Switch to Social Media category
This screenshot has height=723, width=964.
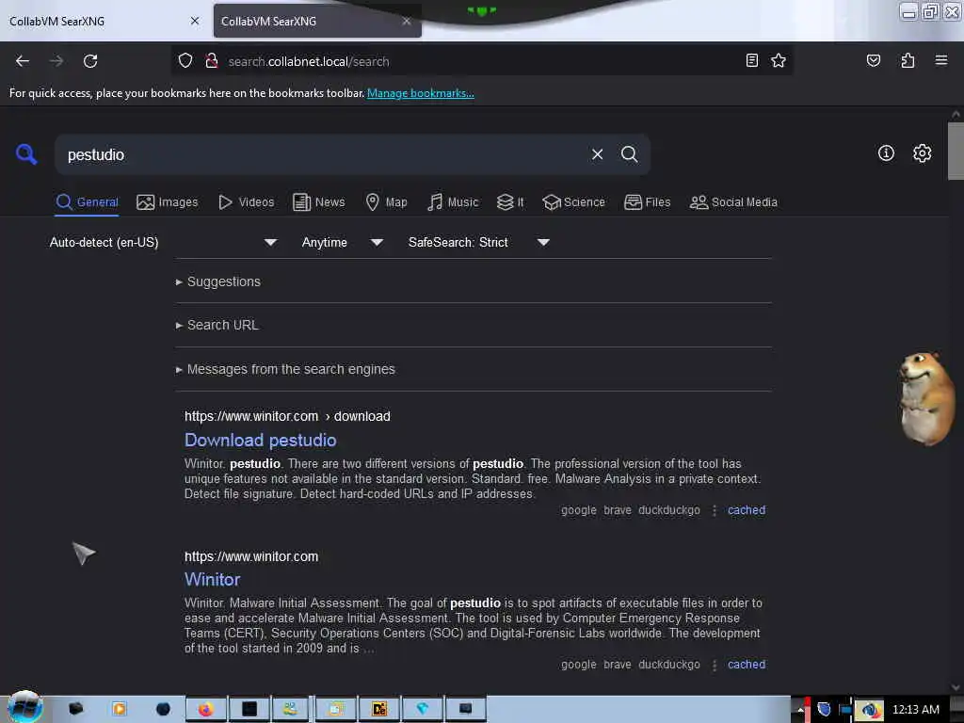(733, 201)
